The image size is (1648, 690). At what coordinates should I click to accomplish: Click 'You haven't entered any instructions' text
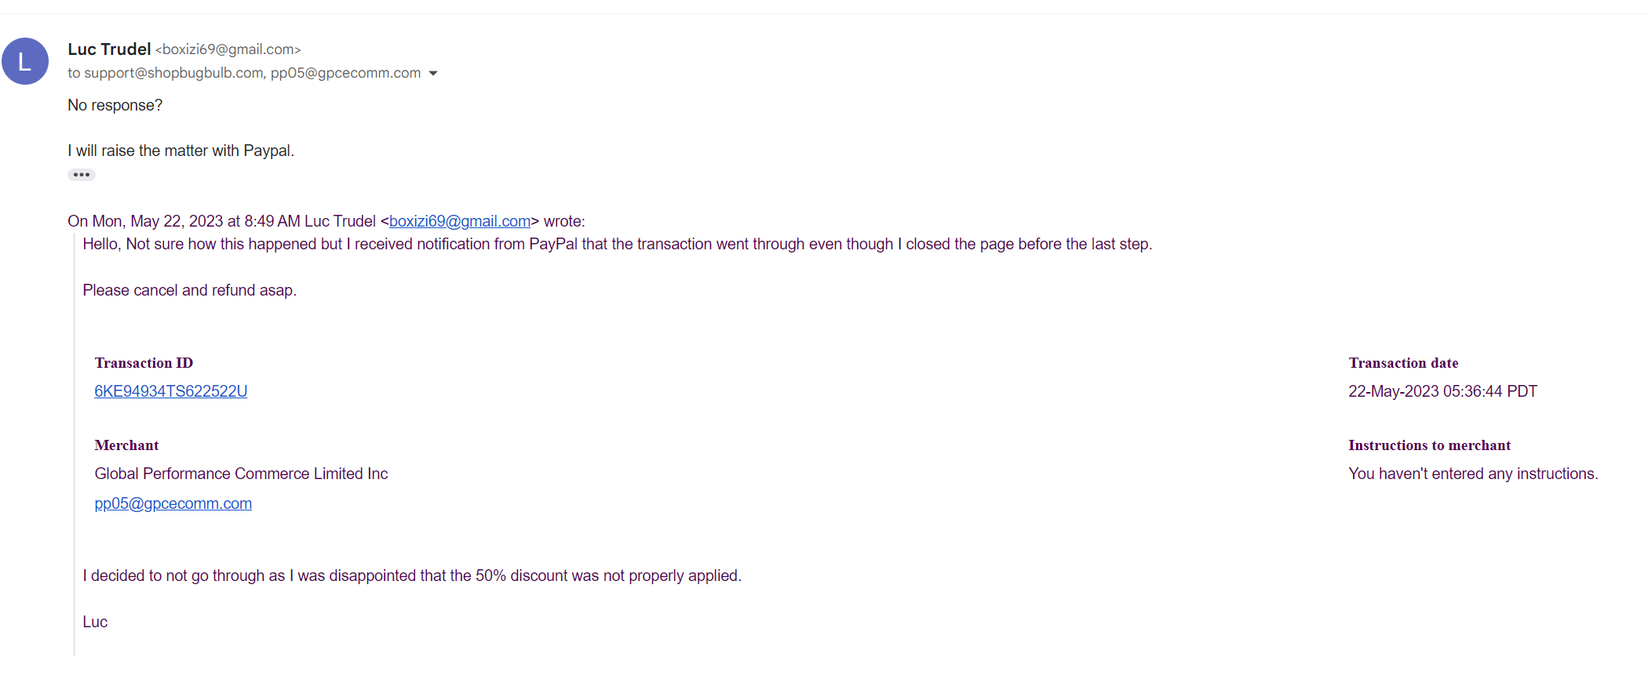click(x=1473, y=474)
